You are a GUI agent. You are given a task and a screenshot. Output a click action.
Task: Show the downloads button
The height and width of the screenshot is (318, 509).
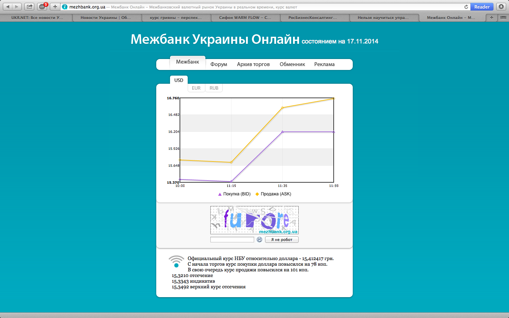(501, 7)
